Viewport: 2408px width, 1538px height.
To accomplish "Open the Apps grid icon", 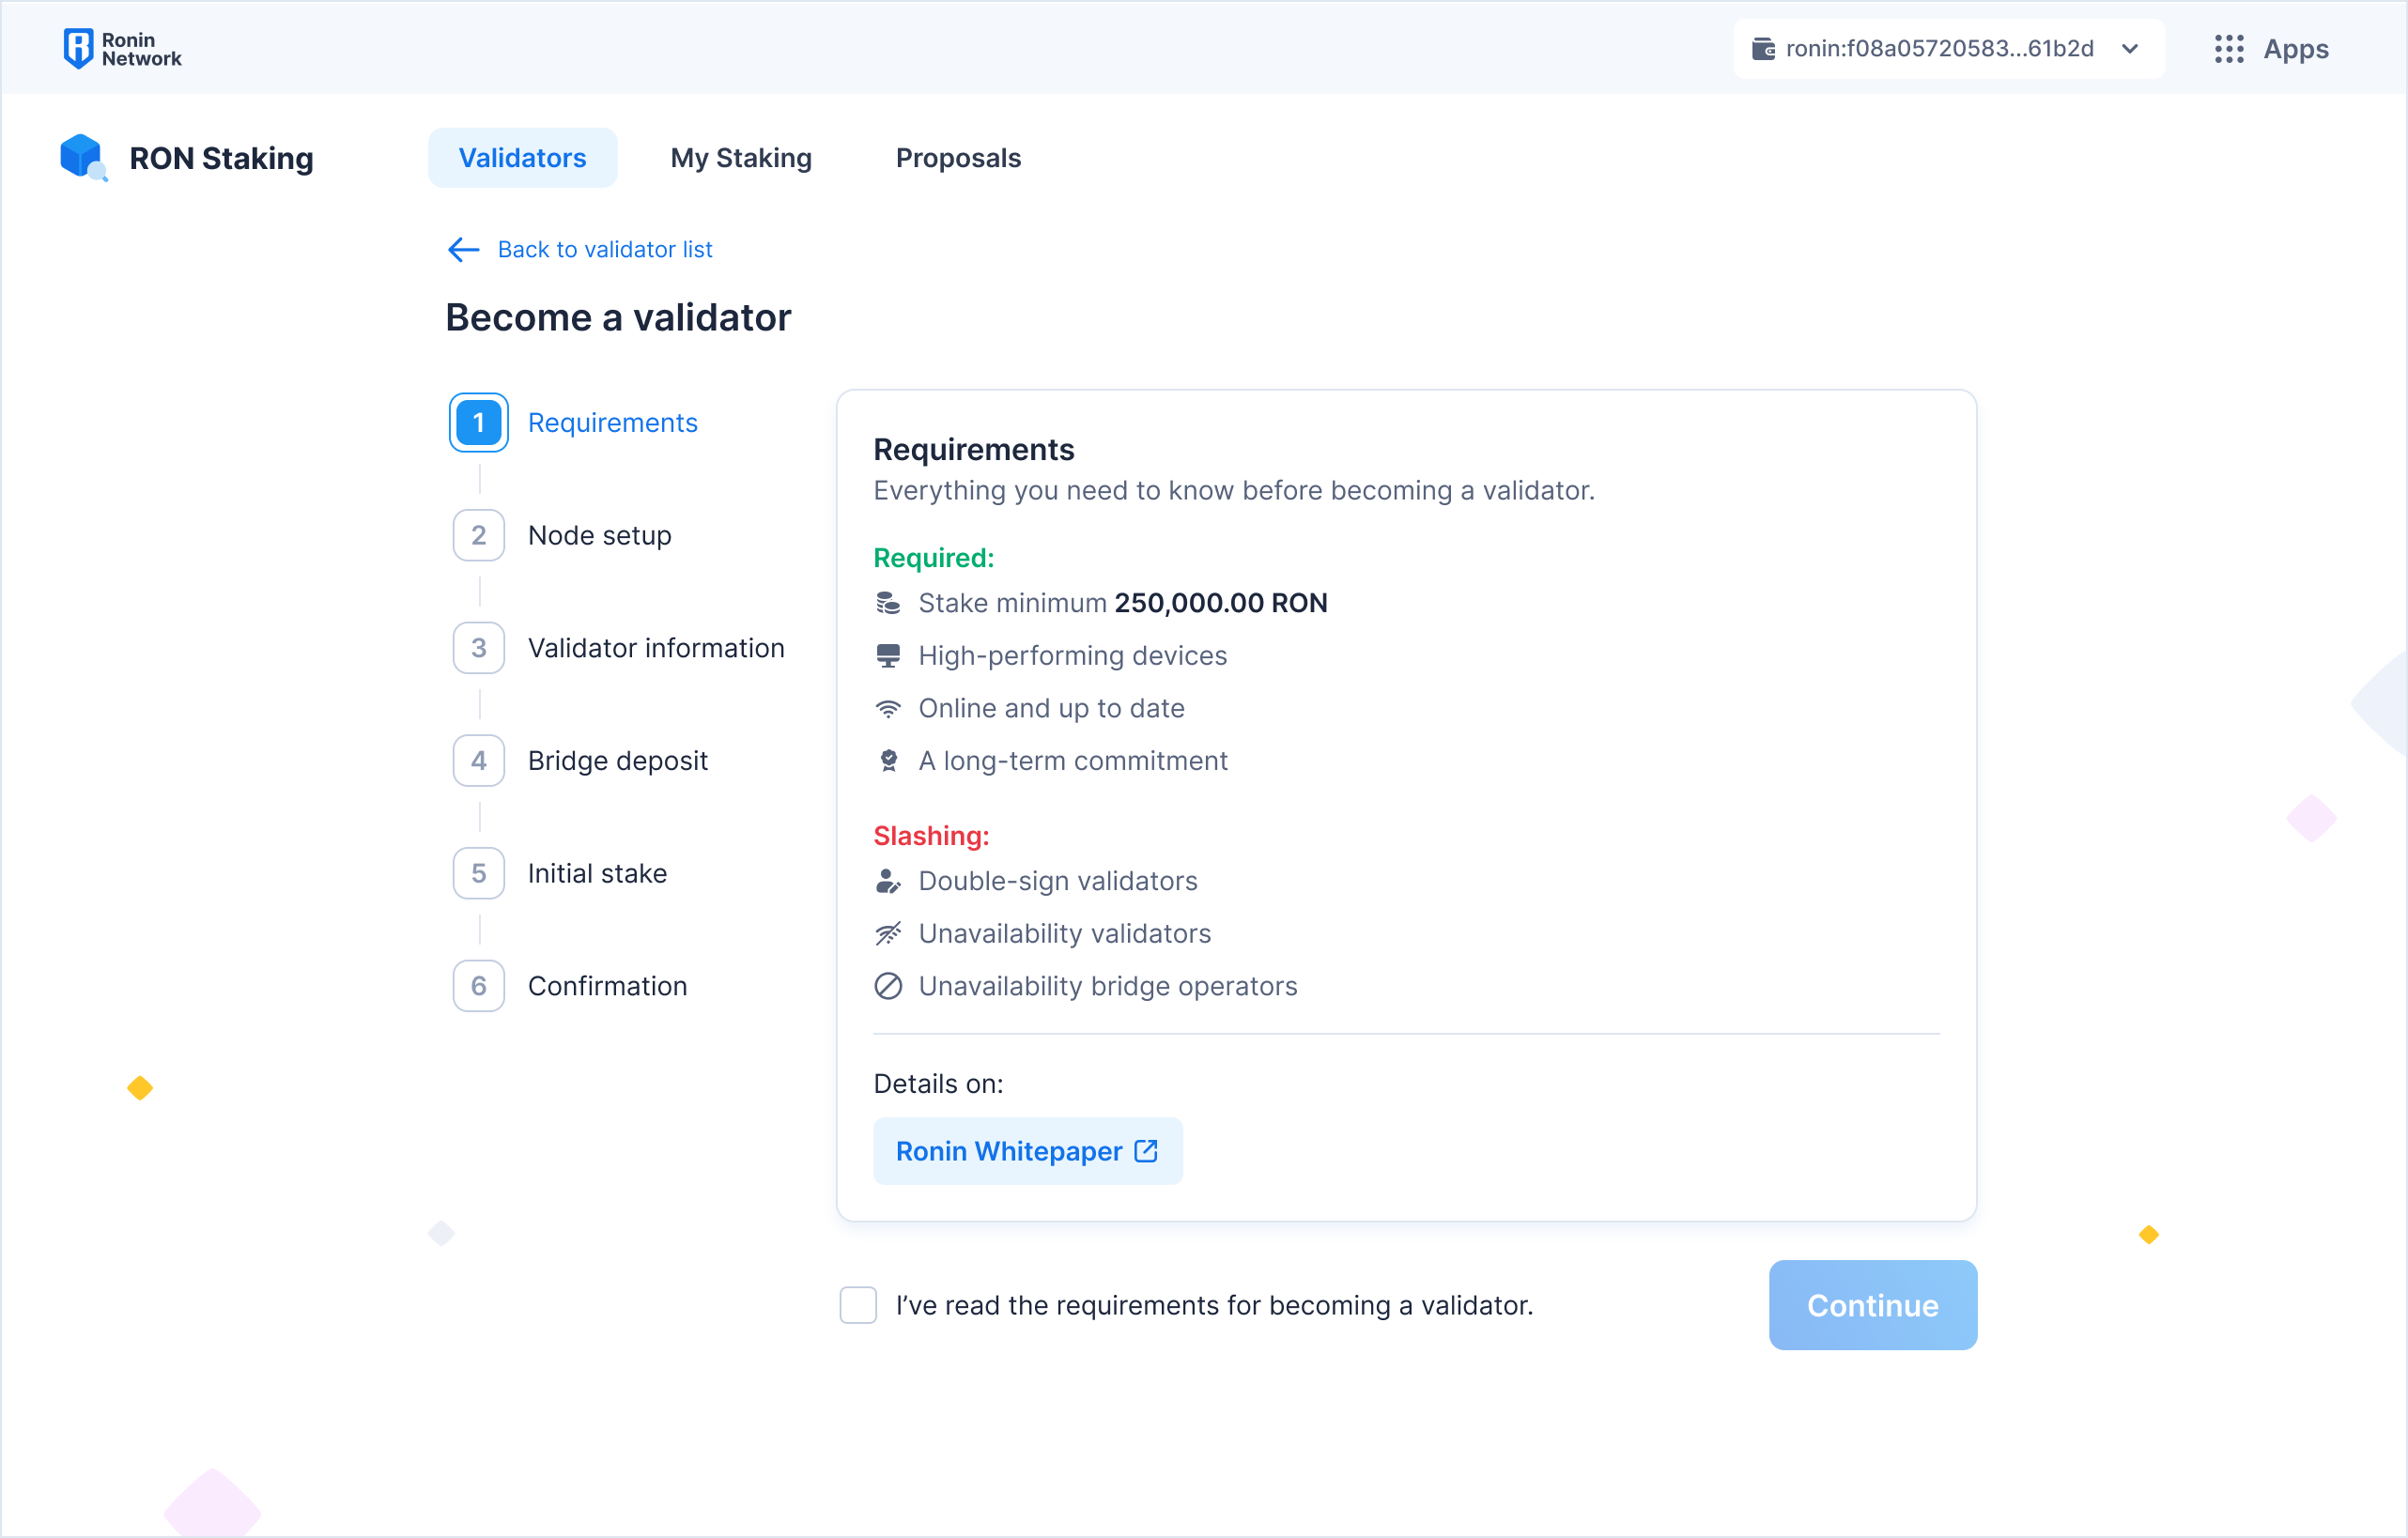I will (2229, 48).
